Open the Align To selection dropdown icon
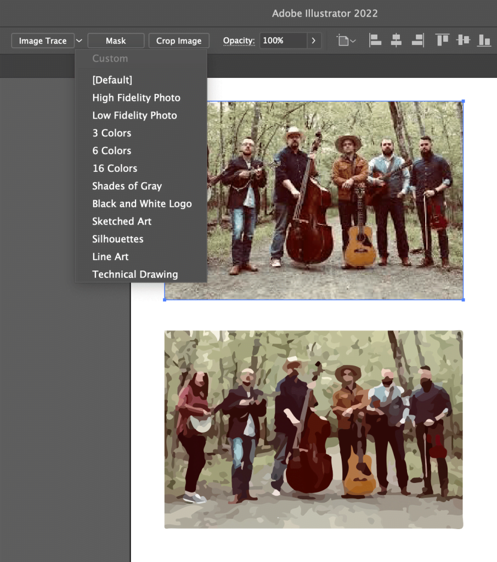Viewport: 497px width, 562px height. 346,41
